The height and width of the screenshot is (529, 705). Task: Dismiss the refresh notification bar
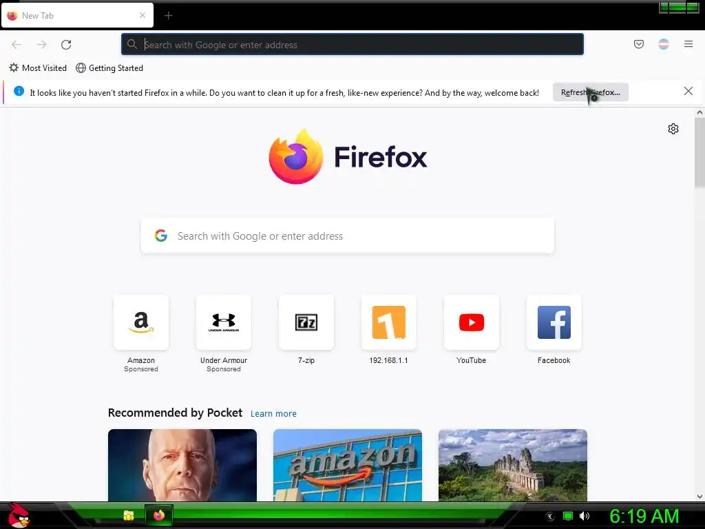688,92
